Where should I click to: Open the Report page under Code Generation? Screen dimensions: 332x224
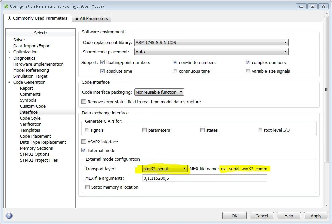pyautogui.click(x=26, y=88)
